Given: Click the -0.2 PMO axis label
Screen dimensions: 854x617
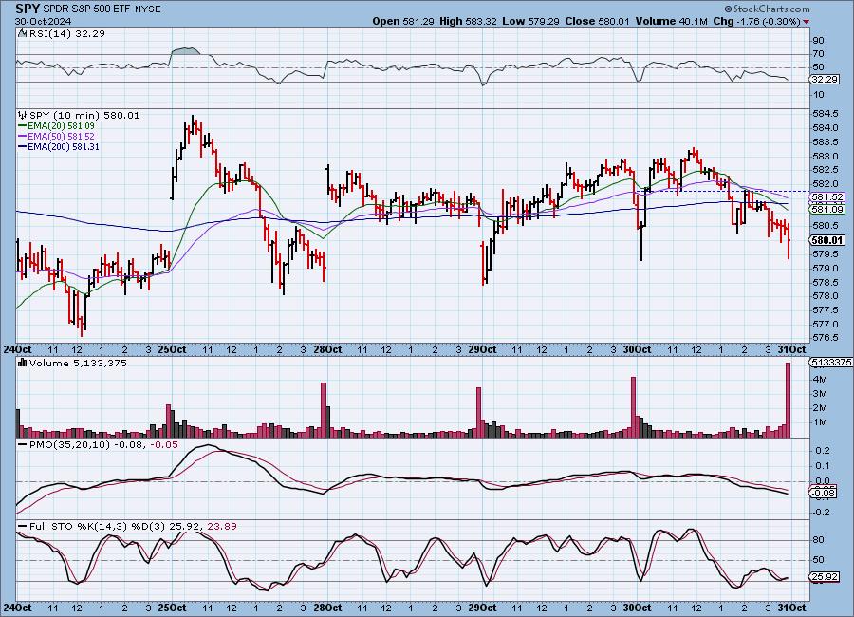Looking at the screenshot, I should click(x=820, y=513).
